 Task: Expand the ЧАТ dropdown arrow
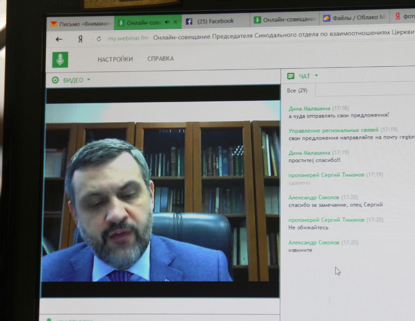[316, 76]
